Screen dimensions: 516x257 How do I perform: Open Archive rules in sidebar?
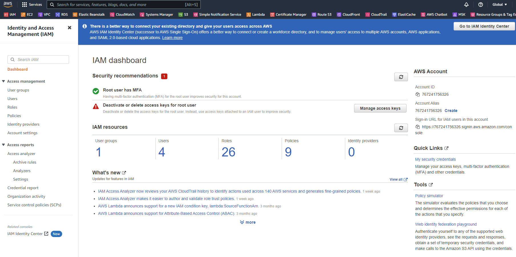click(25, 162)
